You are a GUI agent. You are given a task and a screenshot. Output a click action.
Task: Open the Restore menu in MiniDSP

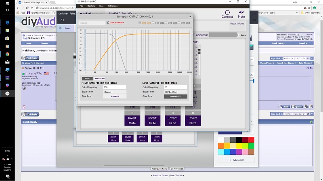click(x=91, y=6)
